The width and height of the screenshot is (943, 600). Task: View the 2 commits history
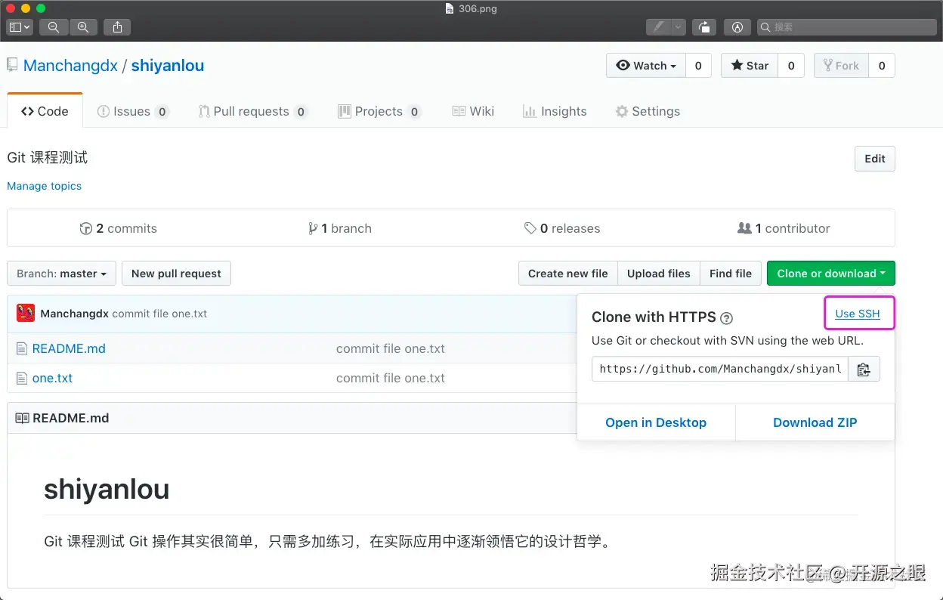pyautogui.click(x=119, y=228)
